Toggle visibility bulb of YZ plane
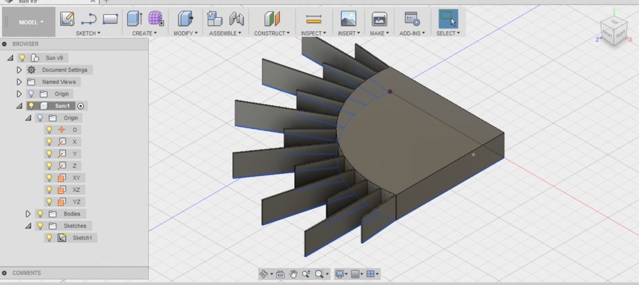Screen dimensions: 639x285 point(49,202)
